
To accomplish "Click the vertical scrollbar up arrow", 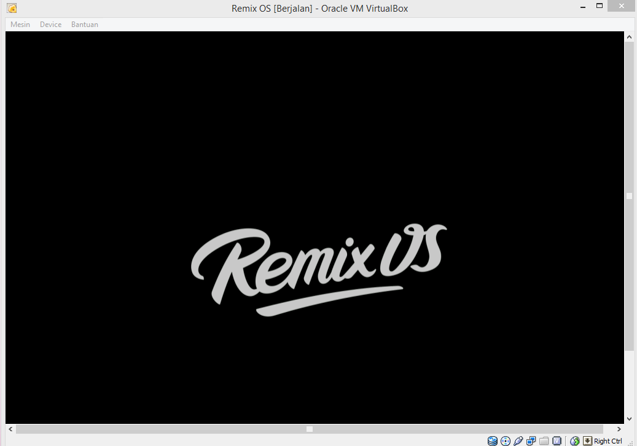I will (629, 37).
